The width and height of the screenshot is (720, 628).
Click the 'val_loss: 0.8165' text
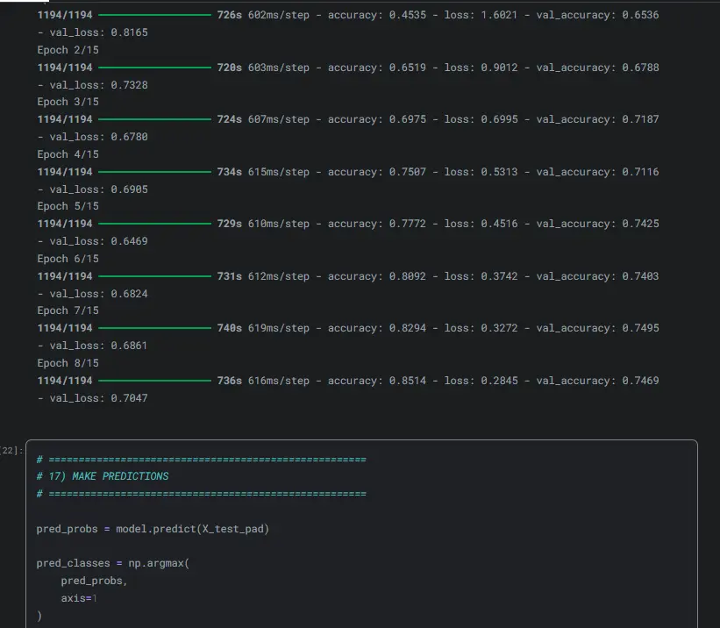[x=99, y=32]
